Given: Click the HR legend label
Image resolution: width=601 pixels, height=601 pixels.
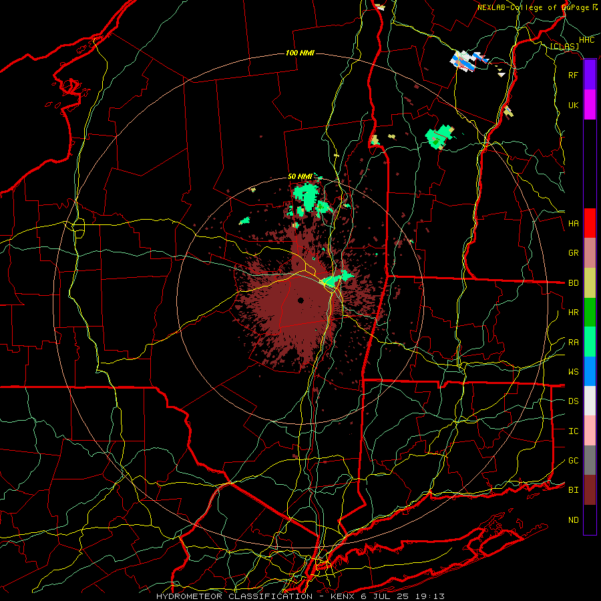Looking at the screenshot, I should coord(573,313).
